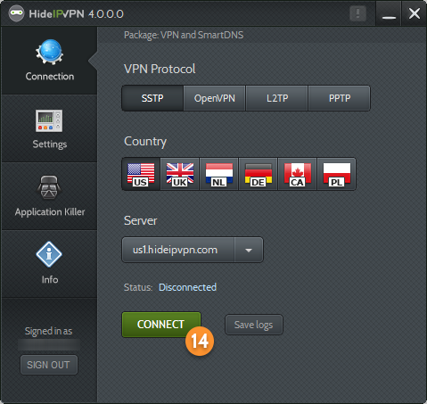Switch protocol to OpenVPN
Image resolution: width=427 pixels, height=404 pixels.
pyautogui.click(x=215, y=98)
